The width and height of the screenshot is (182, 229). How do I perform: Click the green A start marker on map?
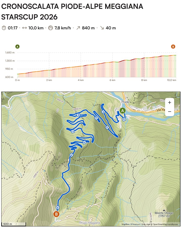point(123,111)
